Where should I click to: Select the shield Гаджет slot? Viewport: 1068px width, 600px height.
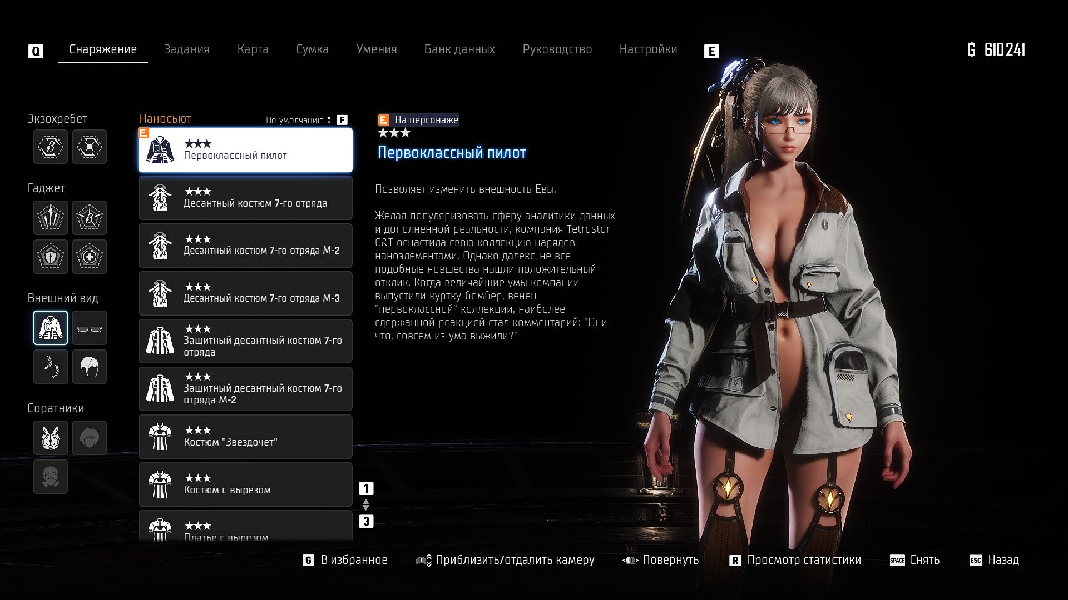tap(51, 257)
